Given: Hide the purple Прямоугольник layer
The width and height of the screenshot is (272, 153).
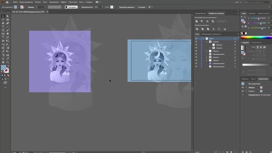Looking at the screenshot, I should click(196, 63).
